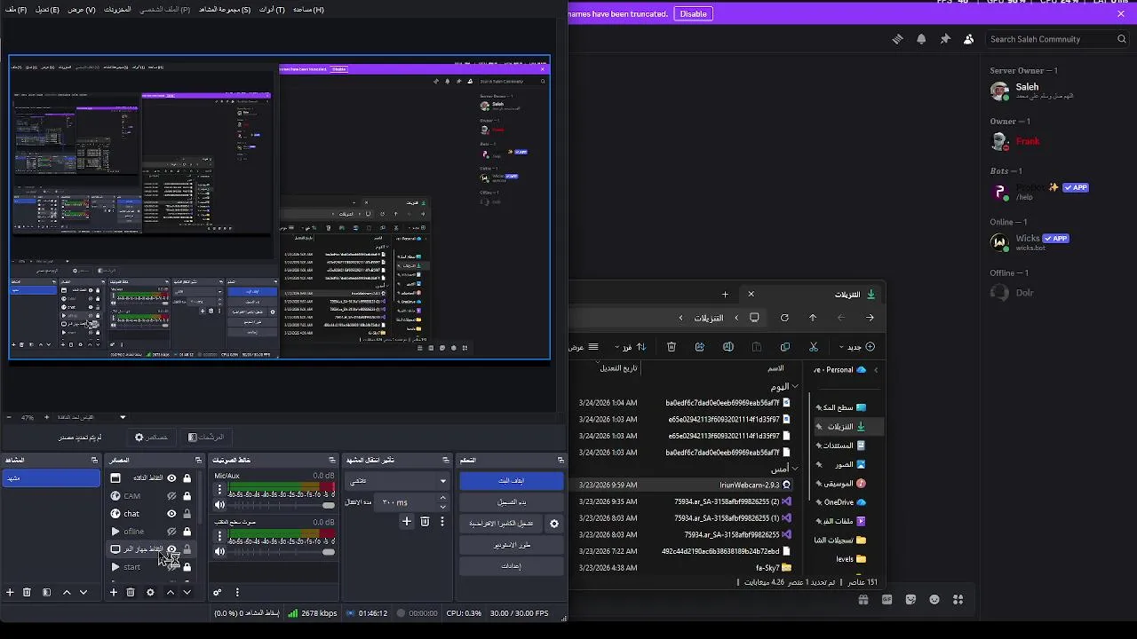Viewport: 1137px width, 639px height.
Task: Open OBS Settings button in Controls
Action: [x=511, y=566]
